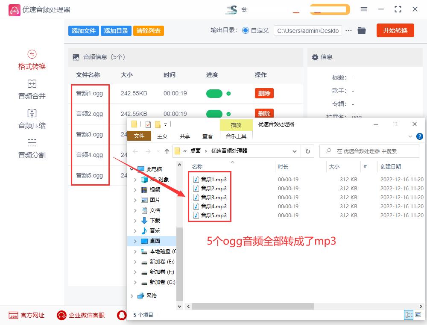The width and height of the screenshot is (427, 325).
Task: Expand the 此电脑 node in Explorer
Action: 132,168
